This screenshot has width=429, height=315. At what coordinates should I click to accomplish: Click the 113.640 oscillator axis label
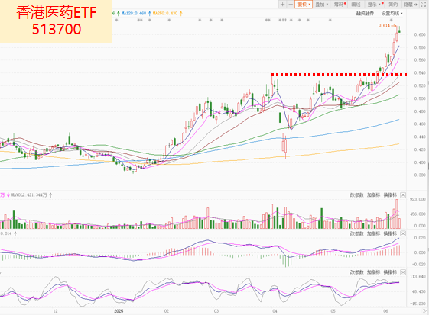(x=418, y=277)
